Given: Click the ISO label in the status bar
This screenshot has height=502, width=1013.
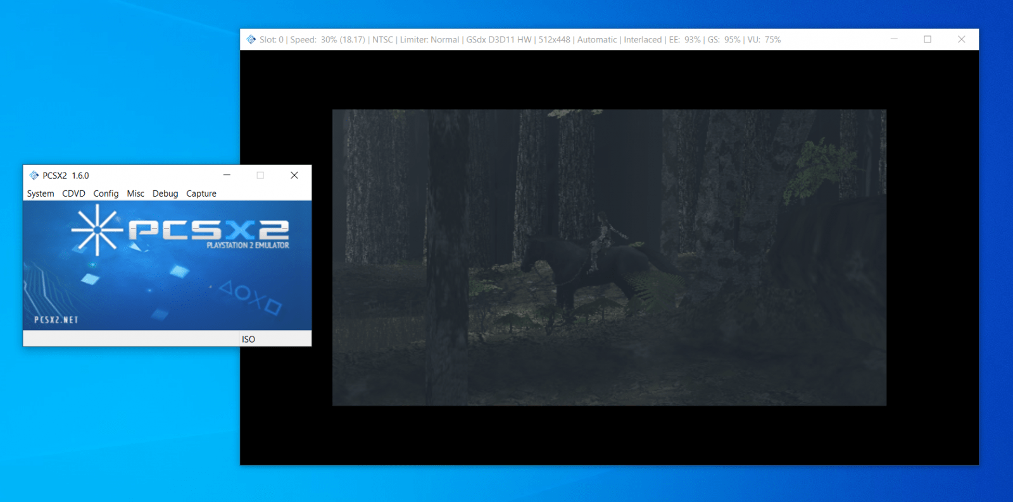Looking at the screenshot, I should [248, 340].
